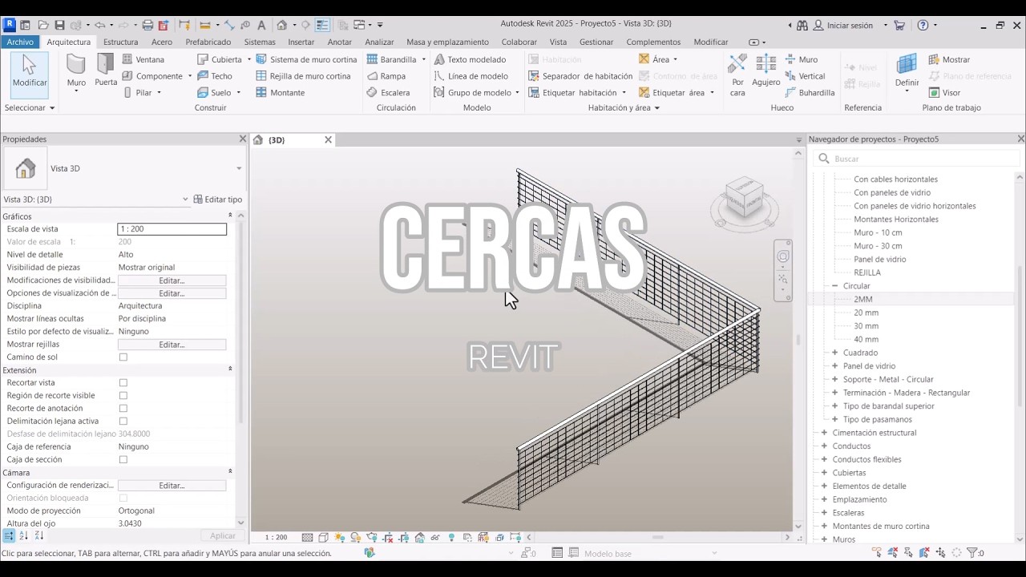Select the Por cara opening tool
This screenshot has width=1026, height=577.
coord(737,75)
